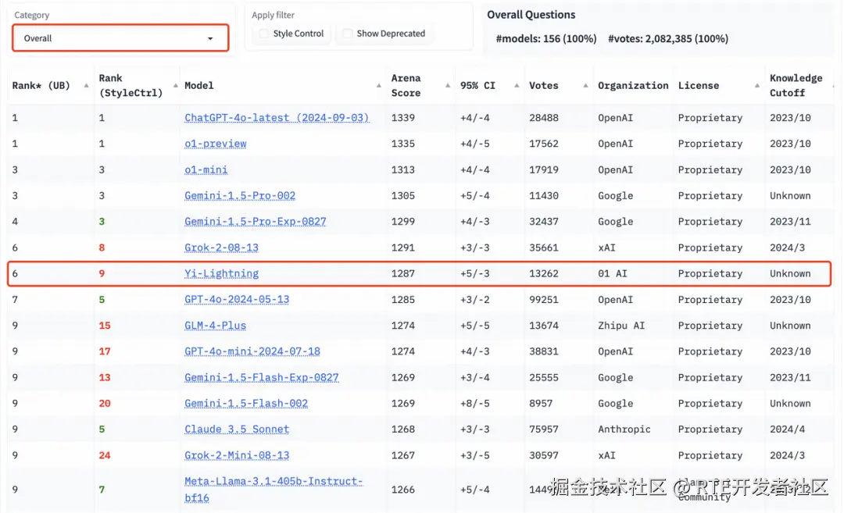Open the Grok-2-Mini-08-13 model link
This screenshot has width=844, height=513.
click(x=237, y=455)
